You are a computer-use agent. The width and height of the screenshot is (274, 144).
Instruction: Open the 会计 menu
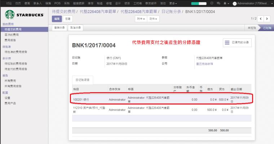118,3
